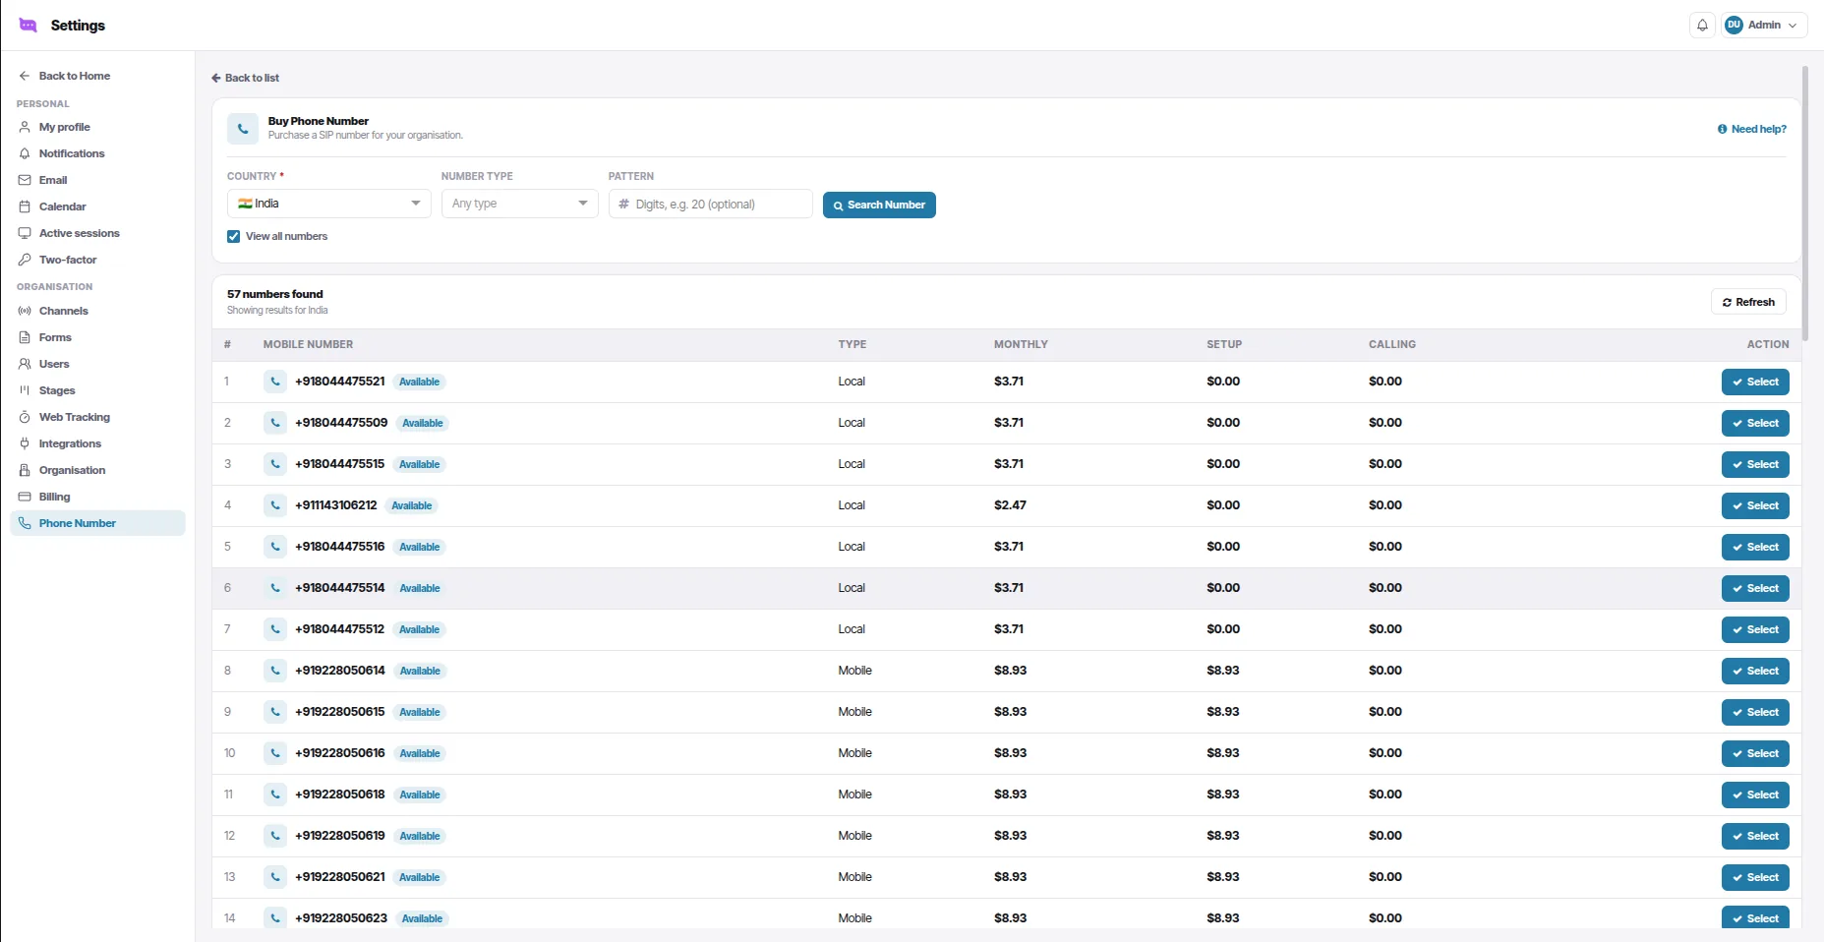The width and height of the screenshot is (1824, 942).
Task: Open the Need help? link
Action: coord(1751,129)
